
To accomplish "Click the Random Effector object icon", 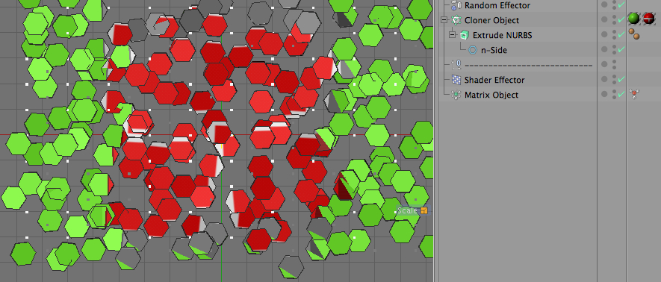I will click(x=456, y=5).
